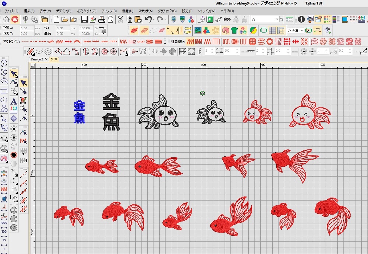Cut selection with the scissors icon
Screen dimensions: 368x254
tap(121, 19)
